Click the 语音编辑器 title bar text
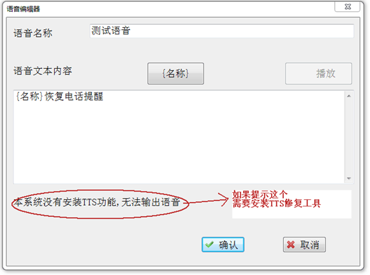The height and width of the screenshot is (275, 370). tap(23, 9)
